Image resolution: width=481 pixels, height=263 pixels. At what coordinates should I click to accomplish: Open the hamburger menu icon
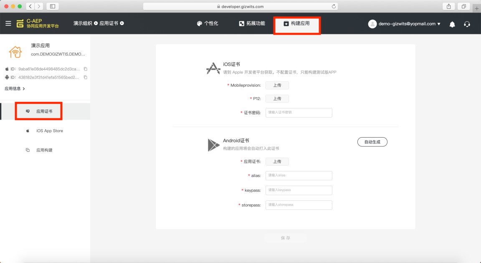tap(8, 23)
